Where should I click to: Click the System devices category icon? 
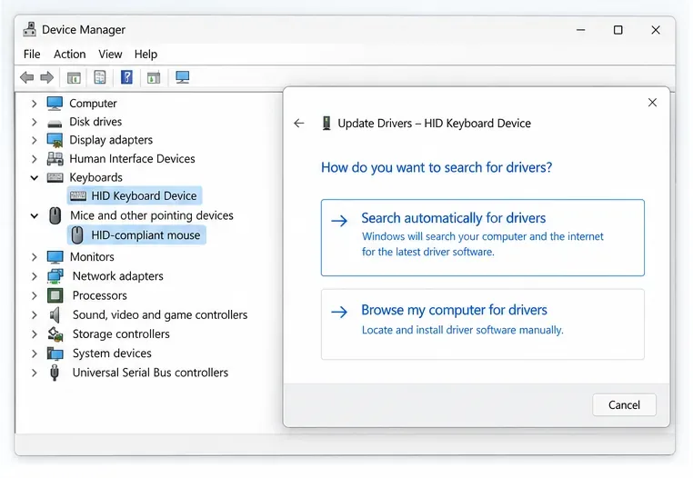click(x=55, y=354)
